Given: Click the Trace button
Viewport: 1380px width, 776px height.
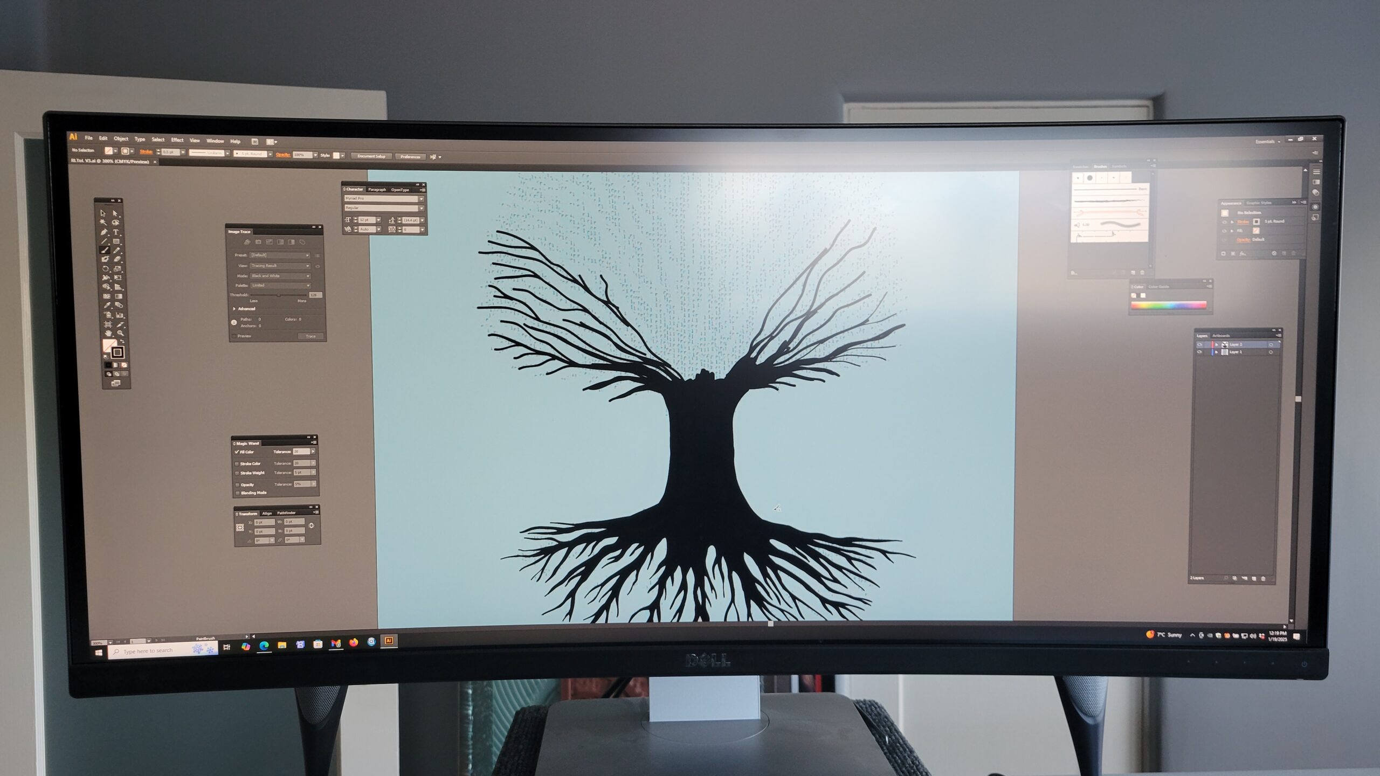Looking at the screenshot, I should pyautogui.click(x=310, y=336).
